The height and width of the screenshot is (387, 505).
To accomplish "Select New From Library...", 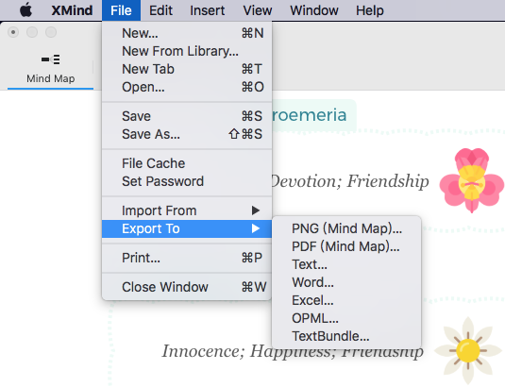I will pyautogui.click(x=187, y=51).
